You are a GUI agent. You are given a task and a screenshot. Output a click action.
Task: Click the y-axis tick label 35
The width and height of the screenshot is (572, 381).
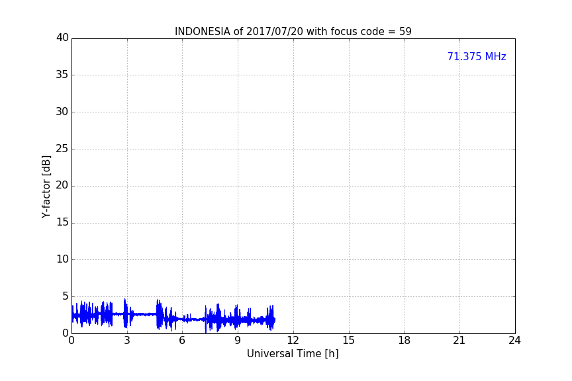coord(62,75)
